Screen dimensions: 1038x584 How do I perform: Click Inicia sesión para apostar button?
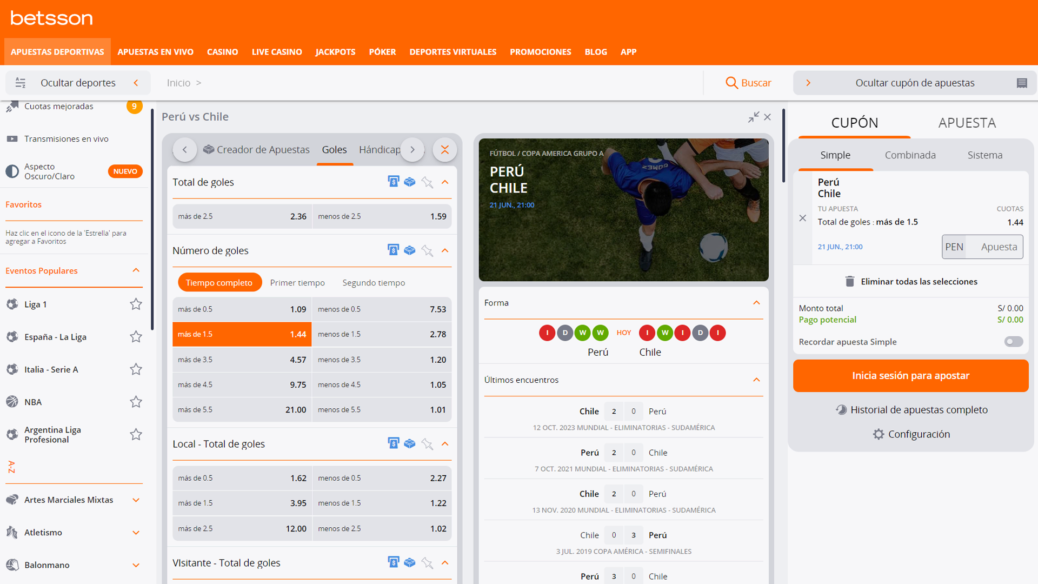(910, 376)
